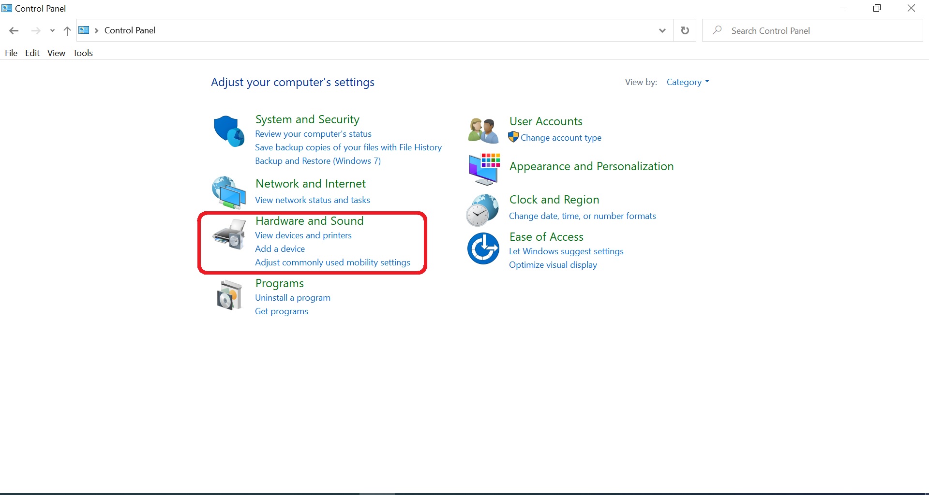Click Change account type link
This screenshot has width=929, height=495.
(560, 138)
